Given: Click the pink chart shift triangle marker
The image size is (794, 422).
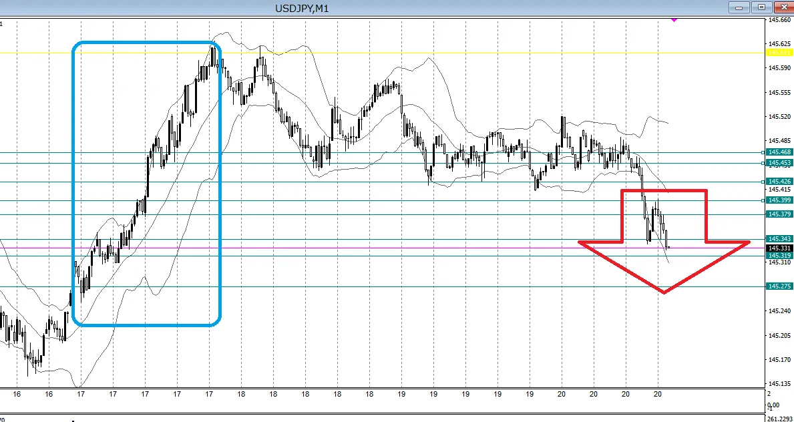Looking at the screenshot, I should tap(674, 19).
